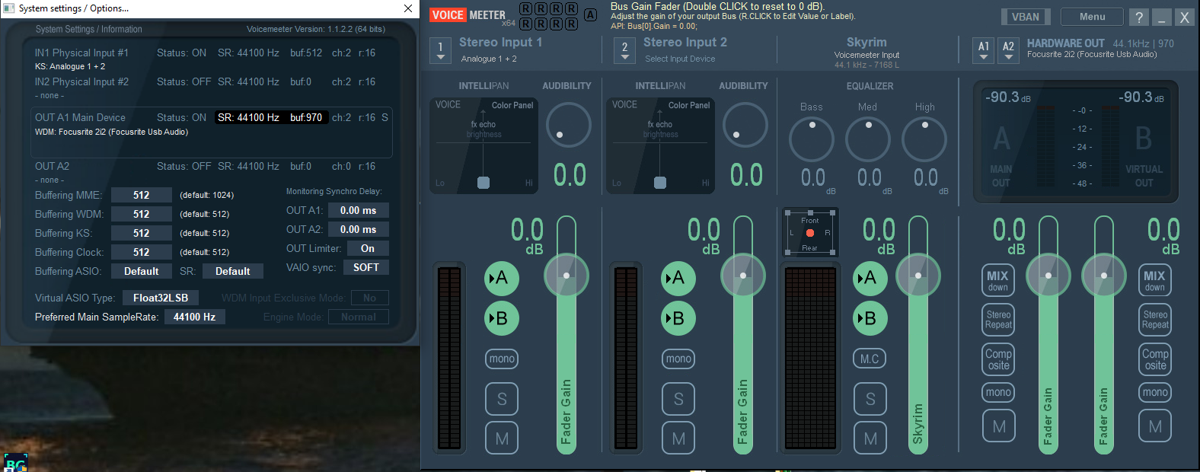Image resolution: width=1200 pixels, height=472 pixels.
Task: Solo Stereo Input 1 strip
Action: (502, 399)
